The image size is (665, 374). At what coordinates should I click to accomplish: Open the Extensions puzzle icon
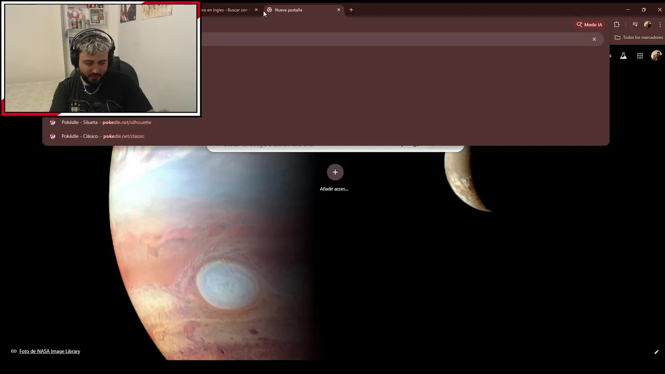(x=617, y=24)
